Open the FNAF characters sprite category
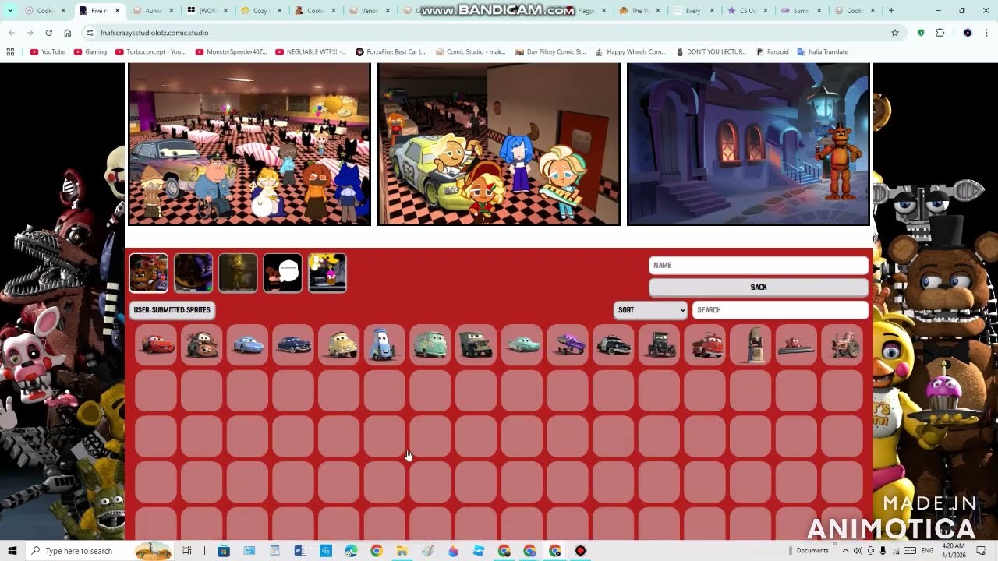 click(x=148, y=273)
